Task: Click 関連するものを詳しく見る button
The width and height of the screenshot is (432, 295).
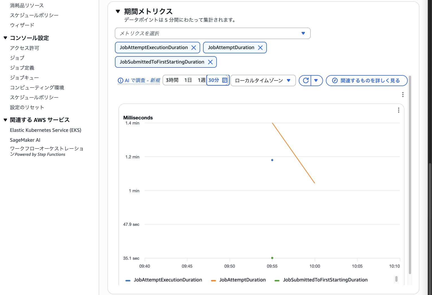Action: click(367, 80)
